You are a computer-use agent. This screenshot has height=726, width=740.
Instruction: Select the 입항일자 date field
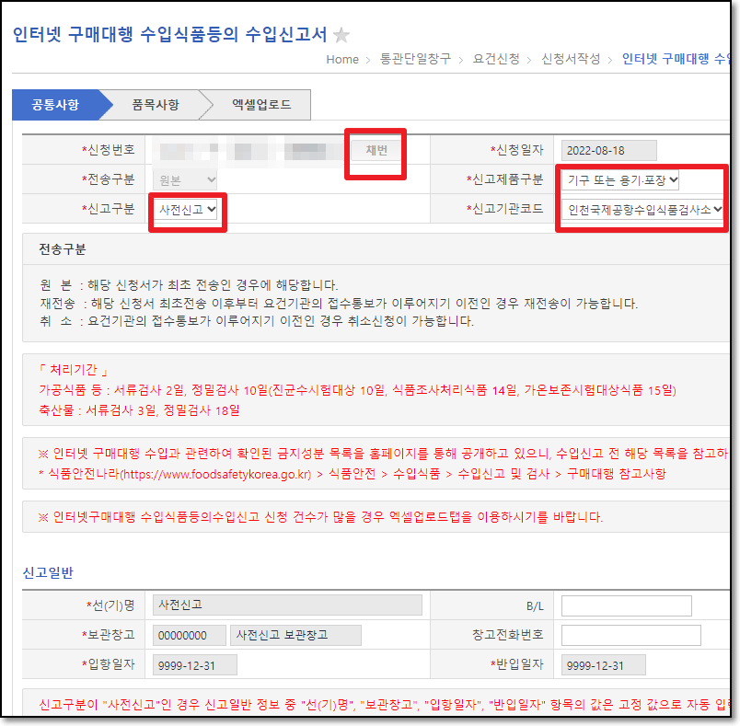click(196, 663)
